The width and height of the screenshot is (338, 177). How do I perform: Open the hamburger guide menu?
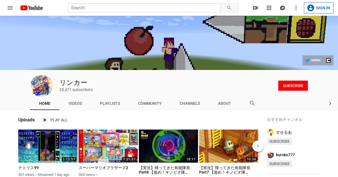point(10,8)
